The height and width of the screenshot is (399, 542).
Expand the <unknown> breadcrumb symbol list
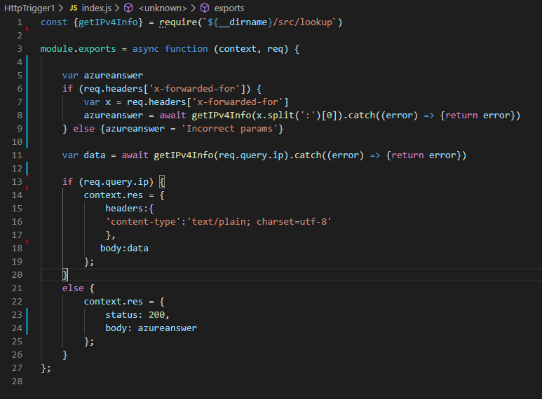(x=163, y=8)
